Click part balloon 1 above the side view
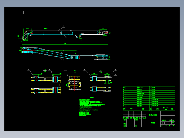The width and height of the screenshot is (184, 138). (64, 27)
